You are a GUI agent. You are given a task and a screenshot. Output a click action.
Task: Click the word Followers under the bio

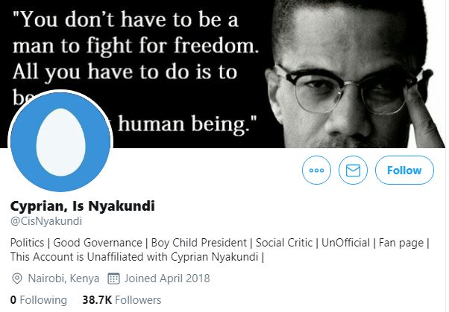[x=137, y=300]
